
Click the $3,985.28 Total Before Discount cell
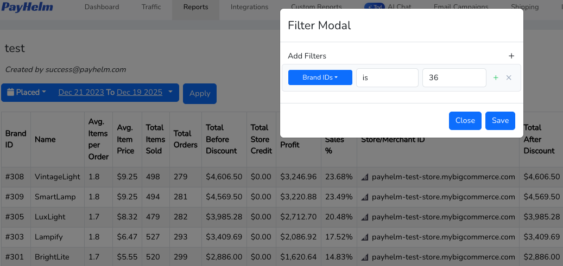click(224, 217)
